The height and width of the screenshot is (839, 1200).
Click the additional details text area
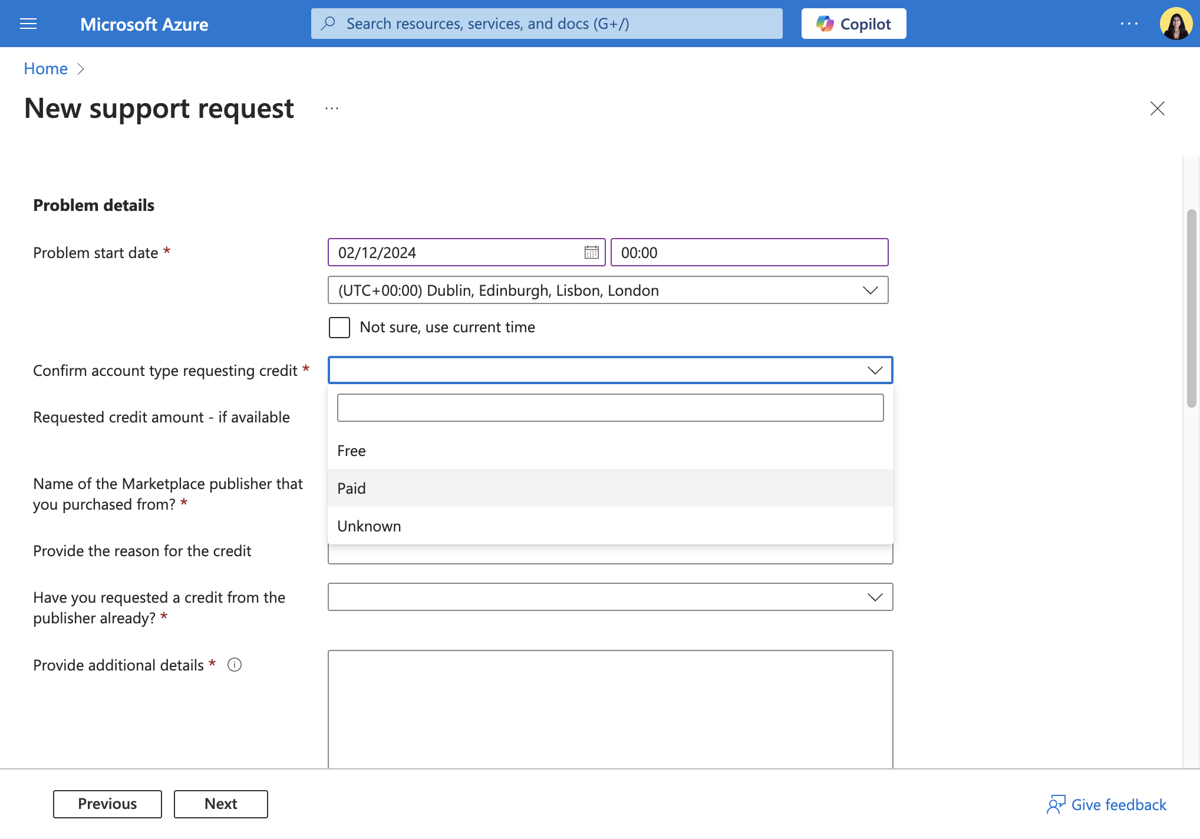click(610, 709)
